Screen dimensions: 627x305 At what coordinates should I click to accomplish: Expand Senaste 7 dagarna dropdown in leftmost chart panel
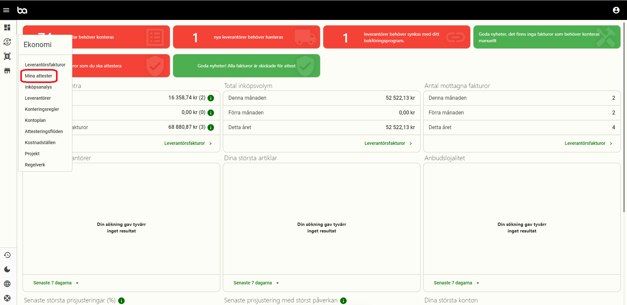[56, 283]
